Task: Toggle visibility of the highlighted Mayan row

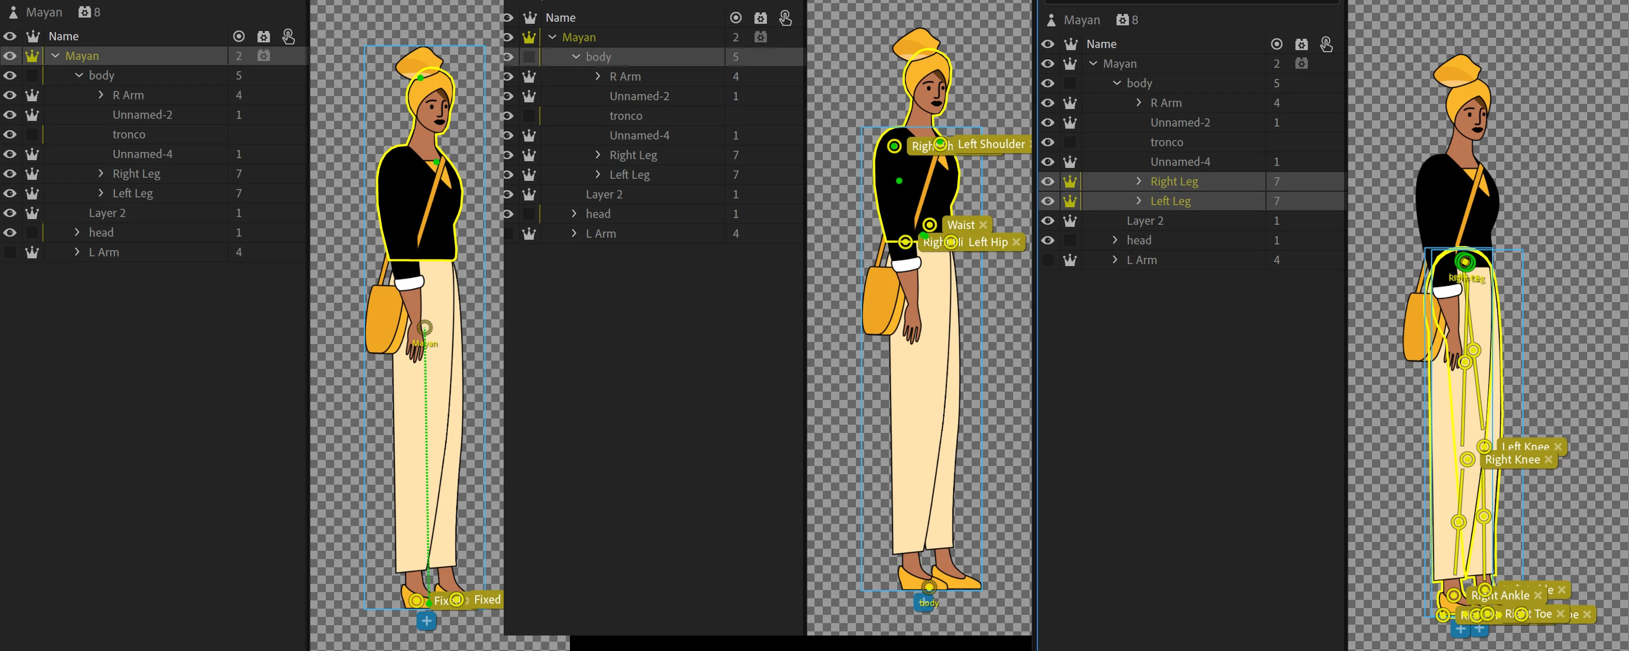Action: point(9,56)
